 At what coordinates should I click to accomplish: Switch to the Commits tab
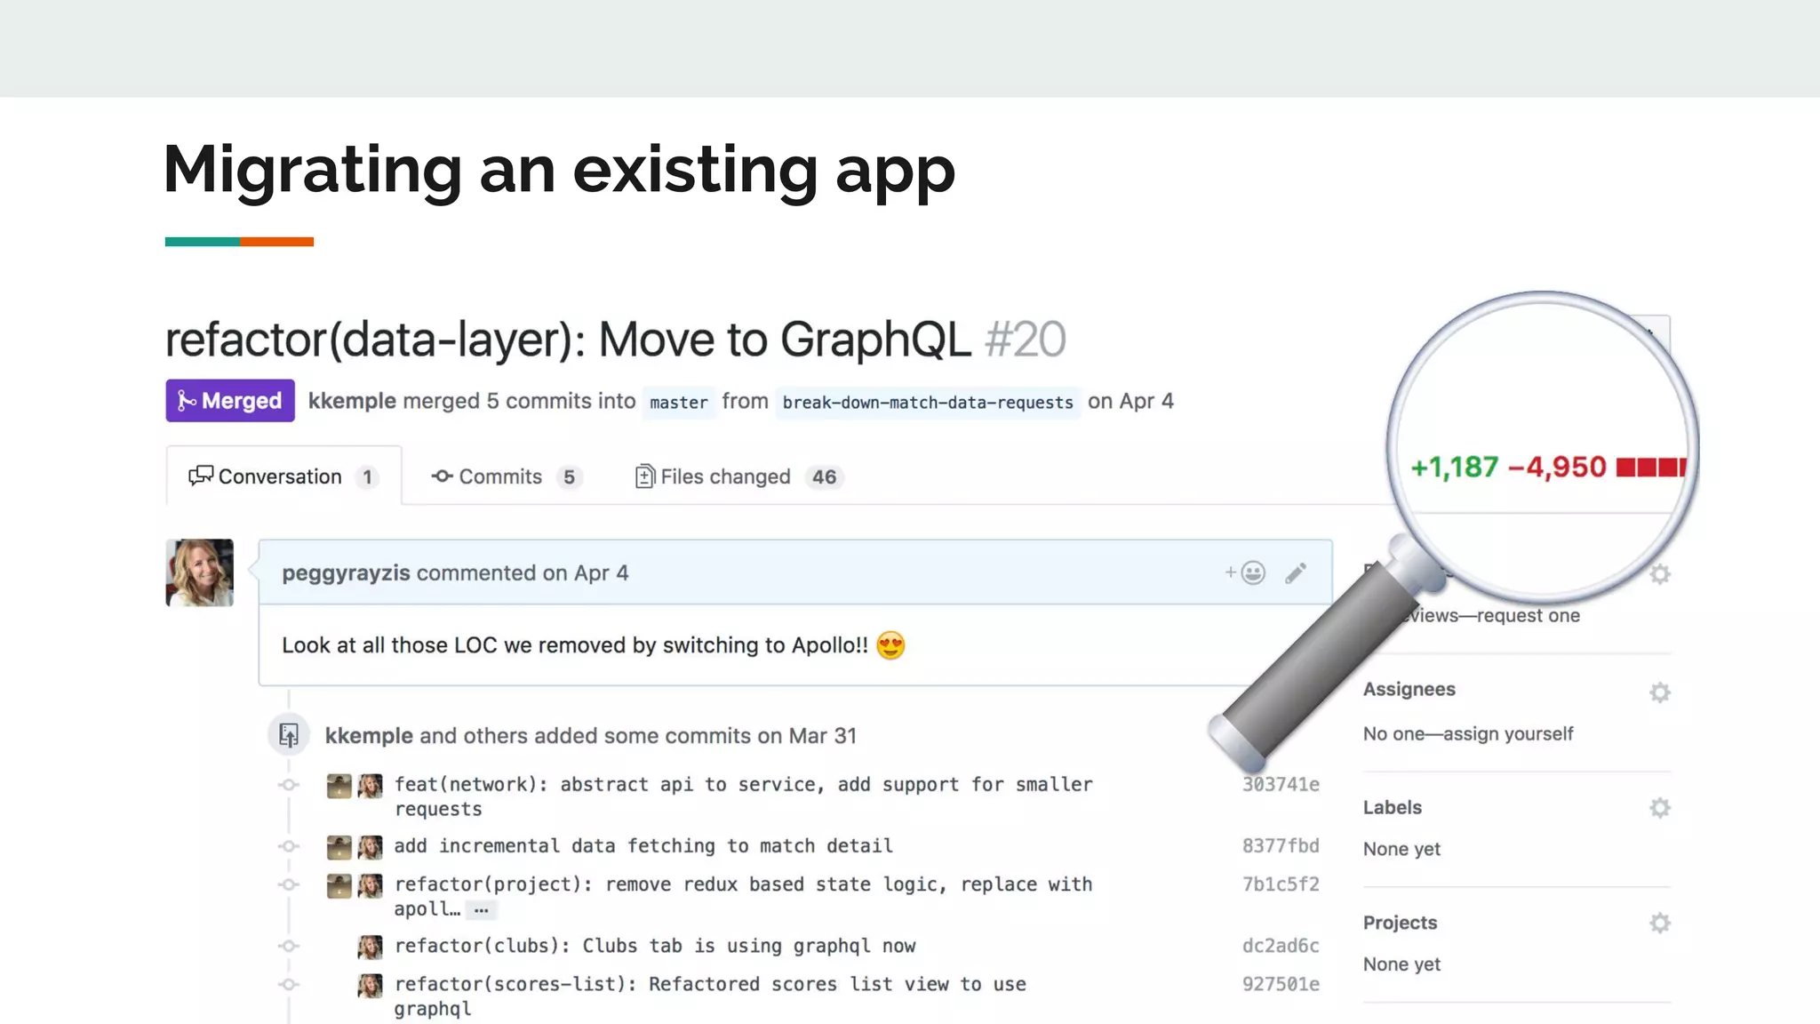(507, 476)
